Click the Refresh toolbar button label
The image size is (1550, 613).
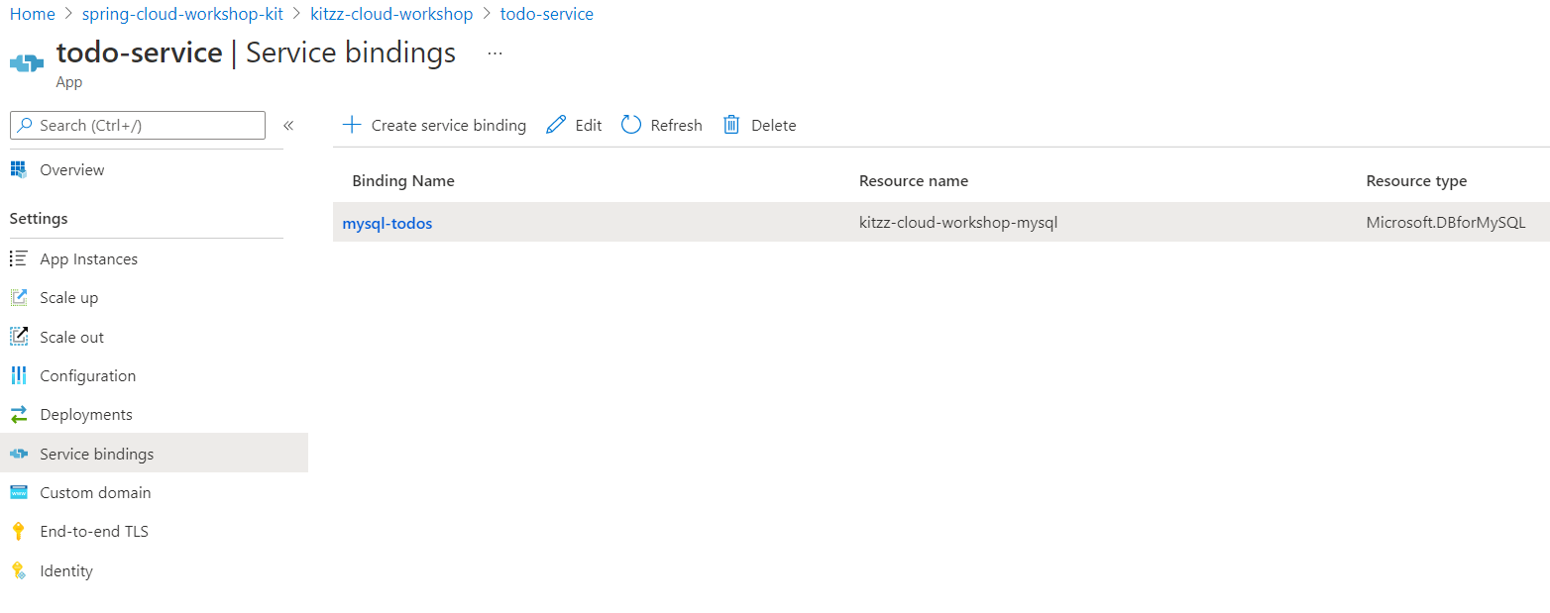pyautogui.click(x=676, y=126)
